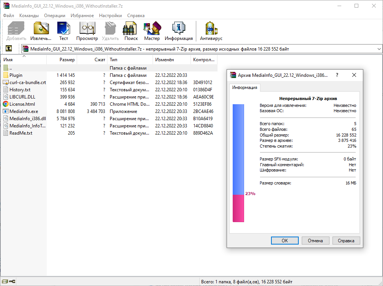The width and height of the screenshot is (383, 286).
Task: Confirm the dialog with OK
Action: coord(285,240)
